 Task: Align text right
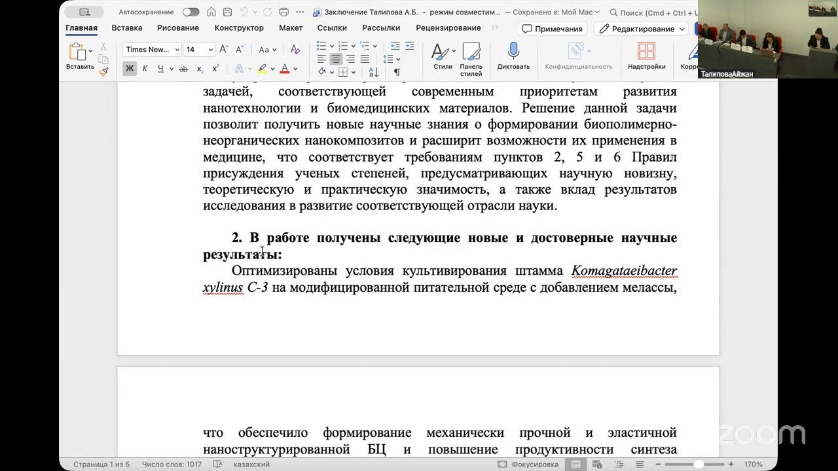click(351, 59)
